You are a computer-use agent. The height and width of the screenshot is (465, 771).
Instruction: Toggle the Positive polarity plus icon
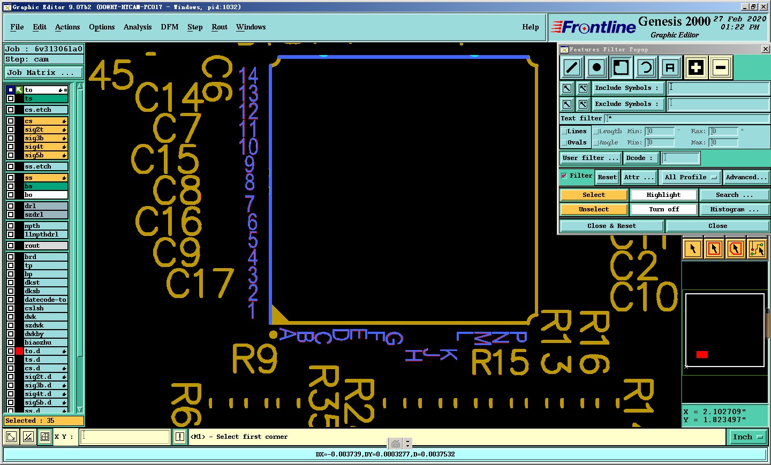coord(696,67)
